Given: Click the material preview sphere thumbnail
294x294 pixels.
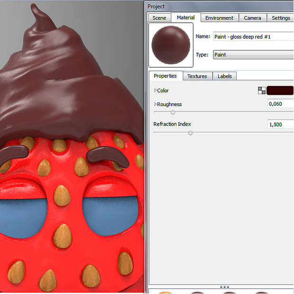Looking at the screenshot, I should tap(171, 45).
